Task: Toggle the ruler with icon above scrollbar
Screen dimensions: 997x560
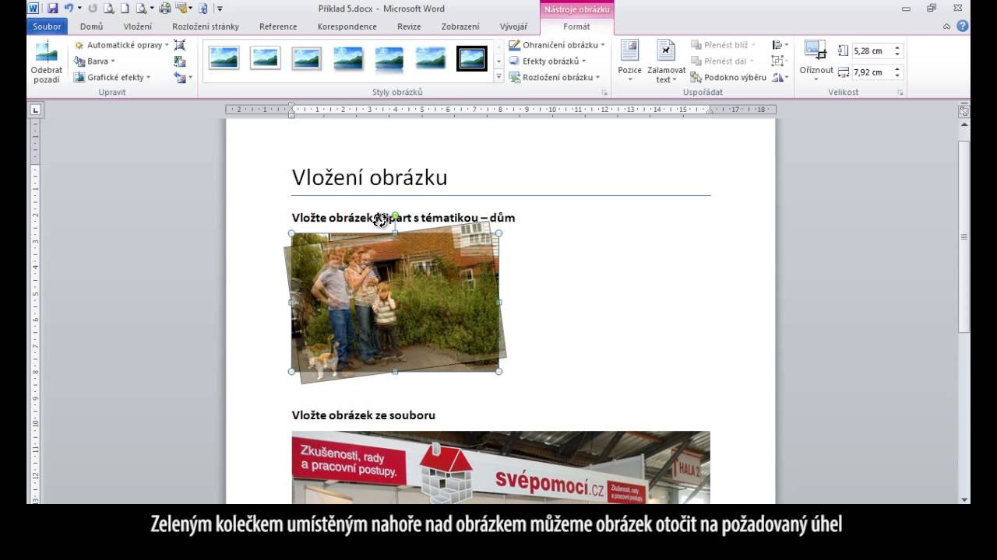Action: (964, 111)
